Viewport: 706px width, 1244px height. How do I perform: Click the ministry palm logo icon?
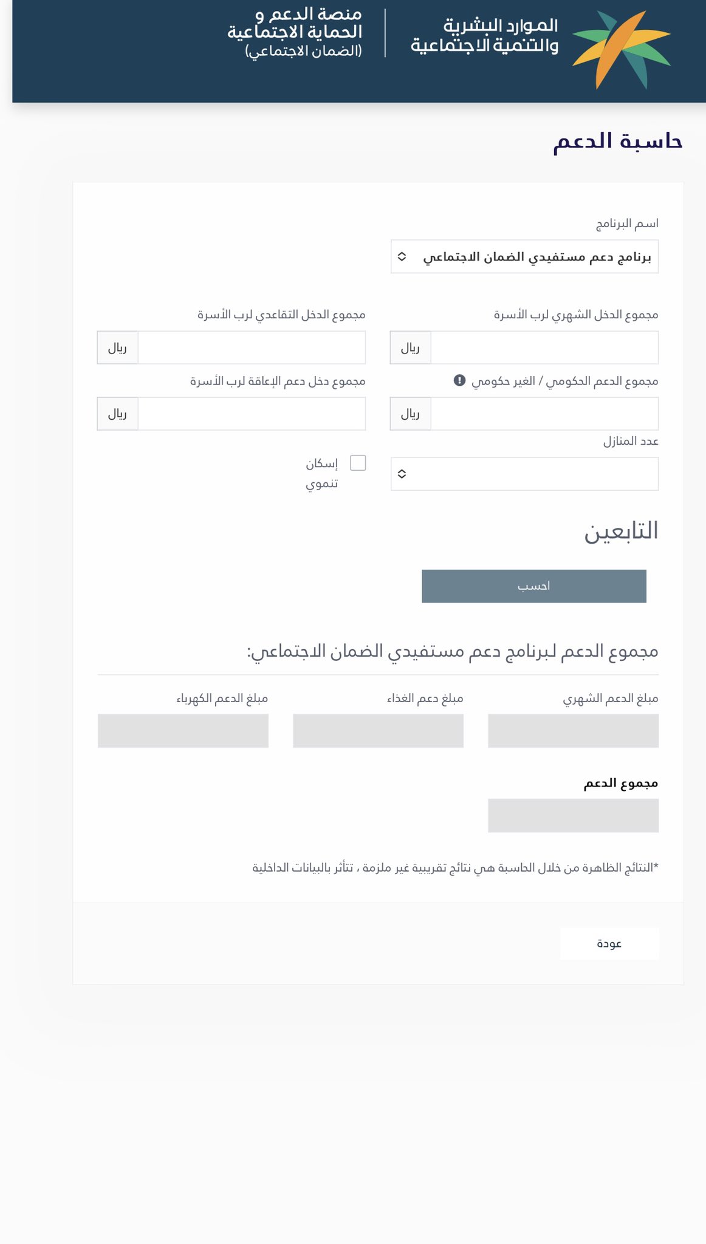(x=621, y=49)
